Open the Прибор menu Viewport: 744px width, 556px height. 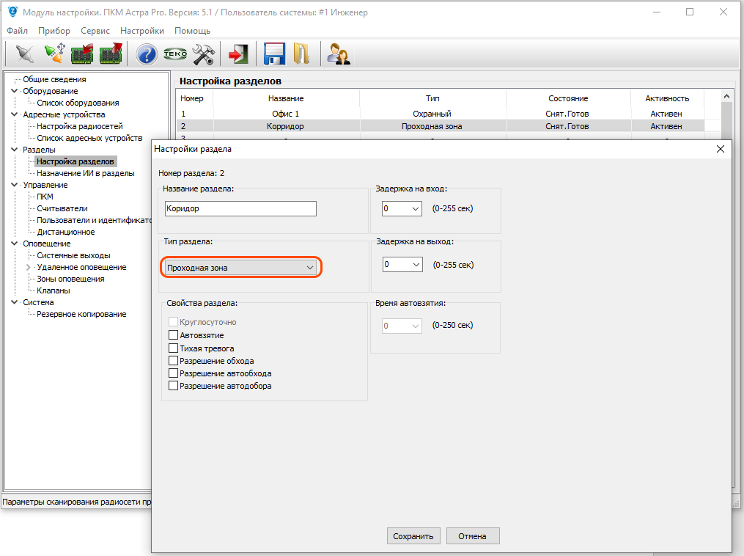54,30
